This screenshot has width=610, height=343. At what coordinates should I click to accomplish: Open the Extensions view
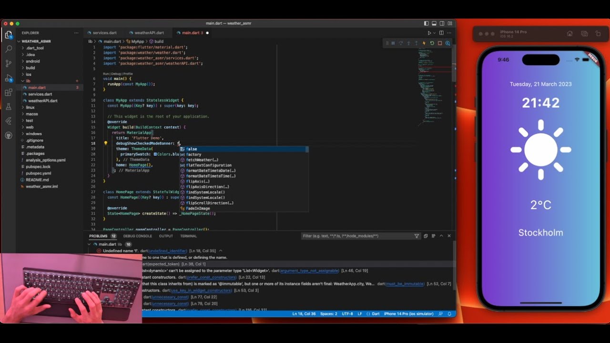[x=9, y=92]
